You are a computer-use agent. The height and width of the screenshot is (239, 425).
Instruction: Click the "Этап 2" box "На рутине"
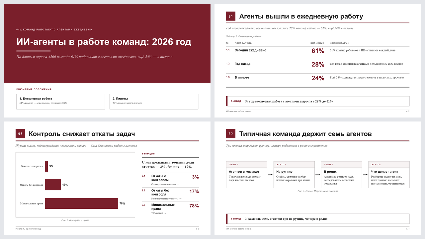[x=294, y=175]
